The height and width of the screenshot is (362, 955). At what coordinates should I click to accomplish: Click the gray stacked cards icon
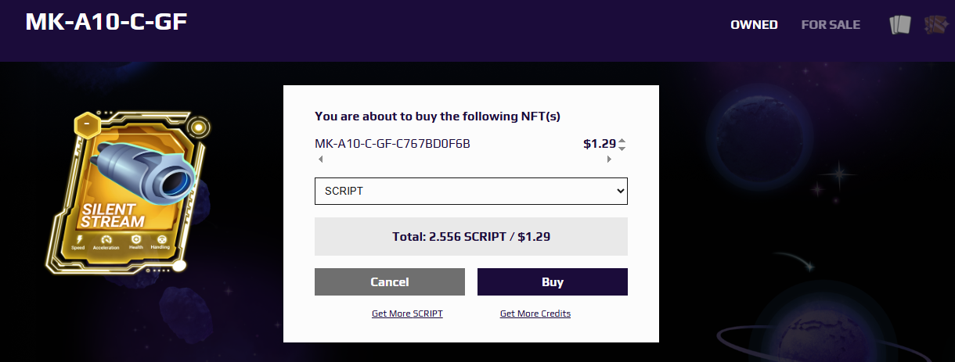point(900,25)
